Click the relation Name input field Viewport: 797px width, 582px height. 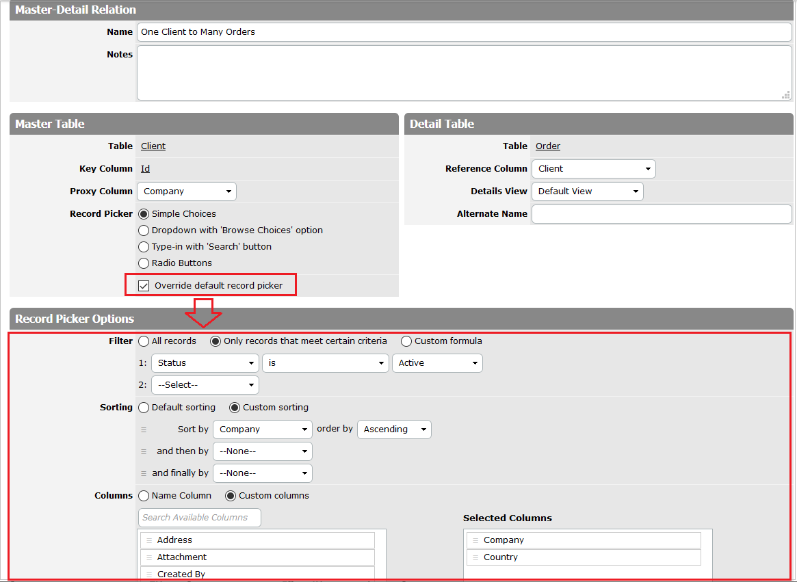[465, 32]
